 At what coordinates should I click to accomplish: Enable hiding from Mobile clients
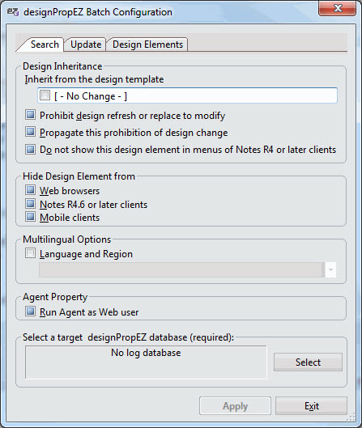coord(30,217)
